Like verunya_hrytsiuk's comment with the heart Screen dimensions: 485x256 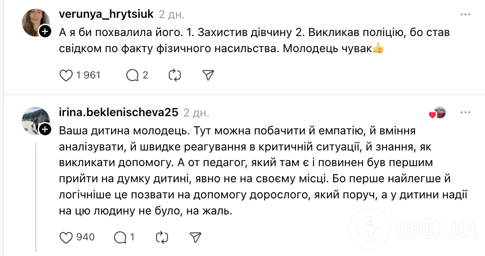66,75
